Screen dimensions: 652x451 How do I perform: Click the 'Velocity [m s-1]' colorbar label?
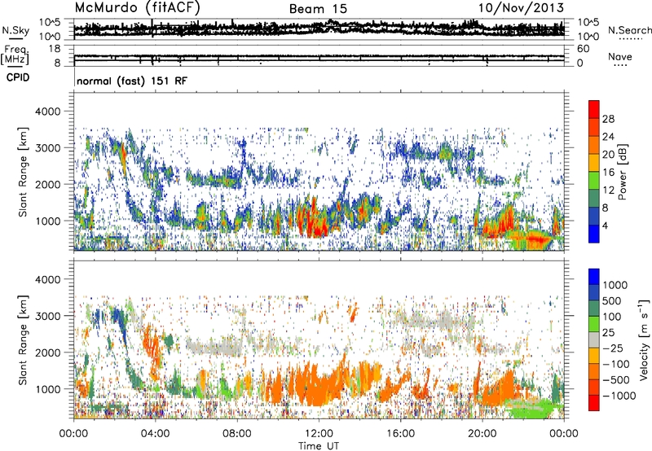pyautogui.click(x=644, y=339)
